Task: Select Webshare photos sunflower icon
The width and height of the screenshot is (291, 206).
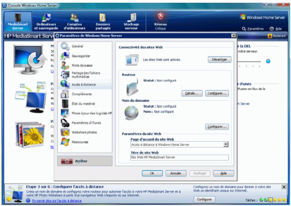Action: click(65, 132)
